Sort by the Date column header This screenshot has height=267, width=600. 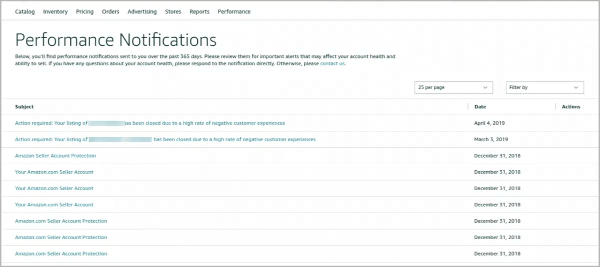pos(480,107)
